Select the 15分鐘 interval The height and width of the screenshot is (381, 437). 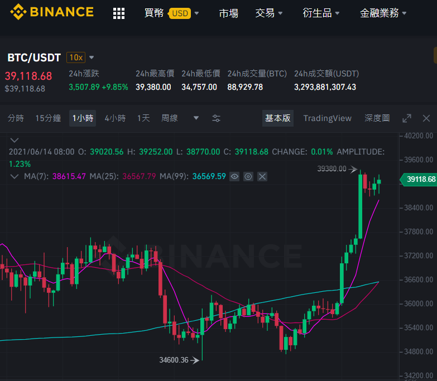pyautogui.click(x=48, y=118)
